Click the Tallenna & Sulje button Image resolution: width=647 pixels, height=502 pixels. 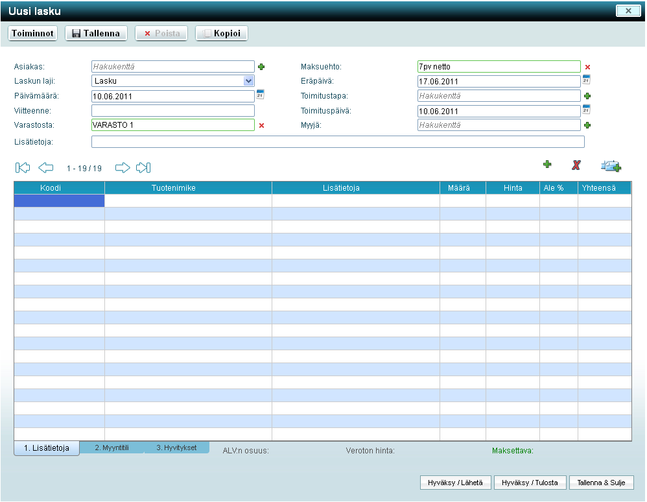coord(601,483)
